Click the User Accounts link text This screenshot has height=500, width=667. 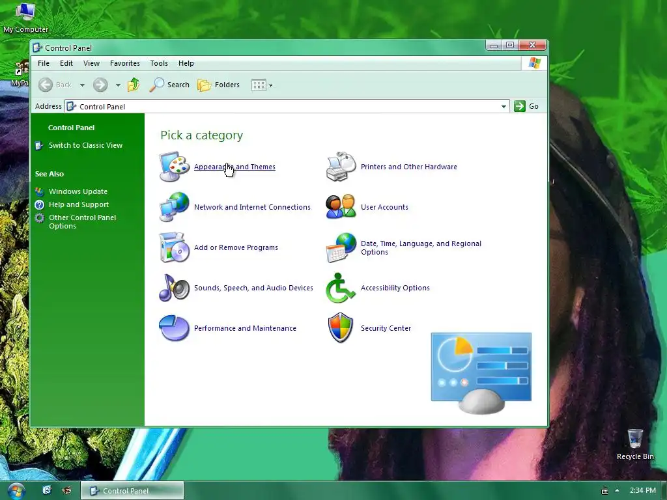[x=384, y=207]
